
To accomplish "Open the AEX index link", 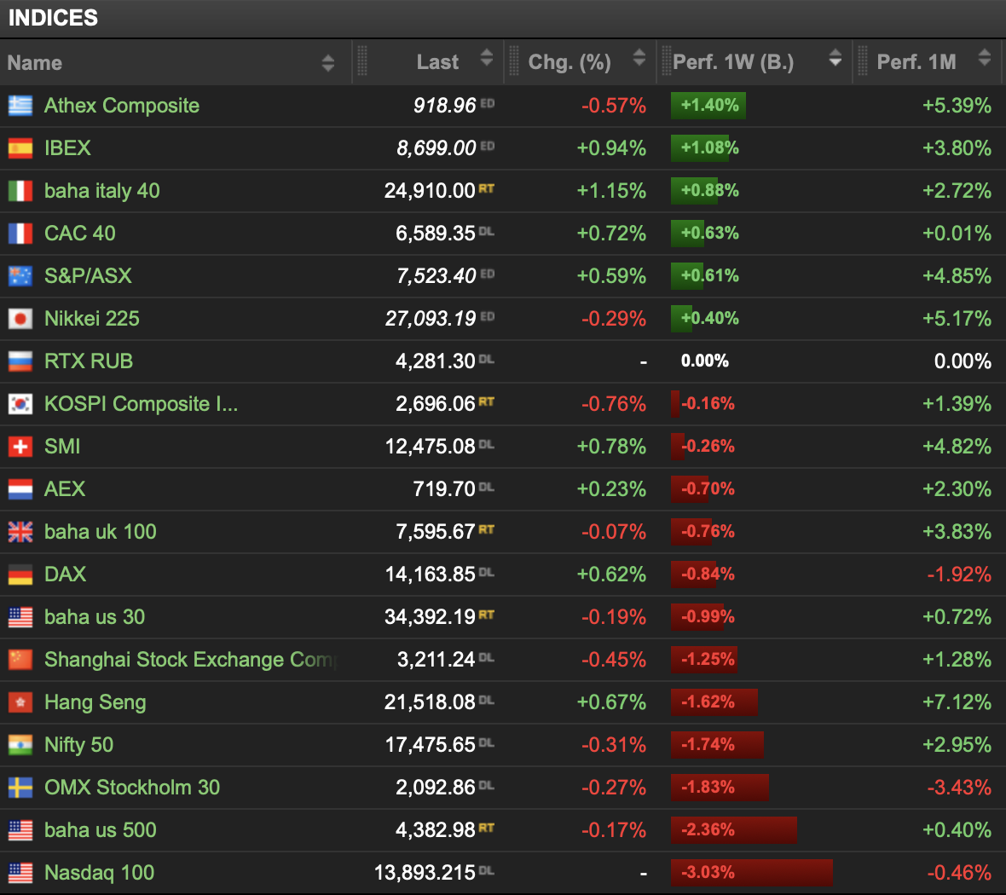I will [x=65, y=489].
